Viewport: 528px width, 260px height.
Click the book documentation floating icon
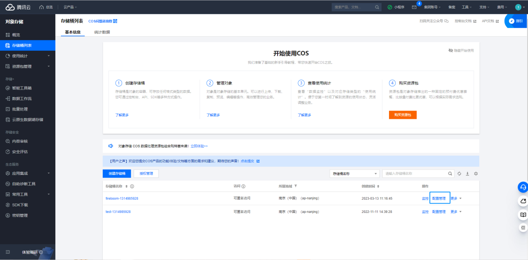pos(523,215)
